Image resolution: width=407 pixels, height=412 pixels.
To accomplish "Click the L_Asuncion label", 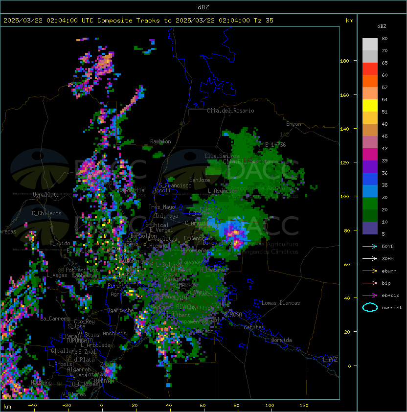I will 223,191.
